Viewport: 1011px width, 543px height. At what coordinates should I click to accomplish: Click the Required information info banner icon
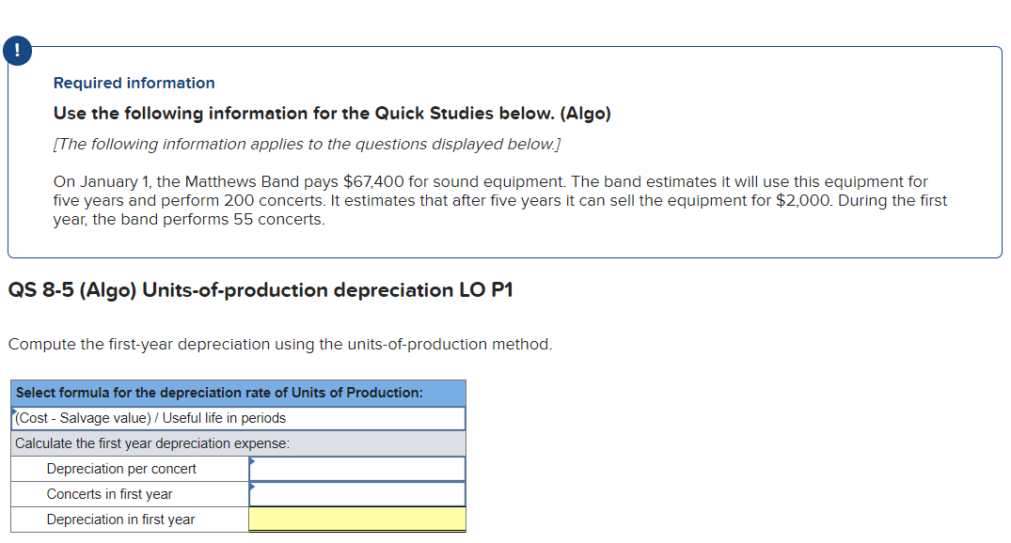pos(17,50)
